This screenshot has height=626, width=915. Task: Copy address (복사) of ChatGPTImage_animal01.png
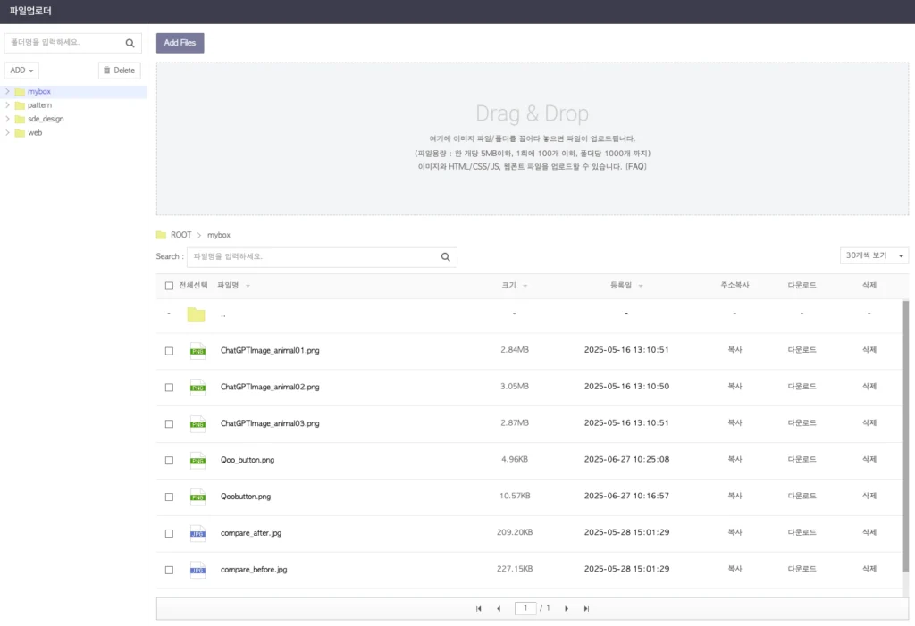tap(735, 350)
